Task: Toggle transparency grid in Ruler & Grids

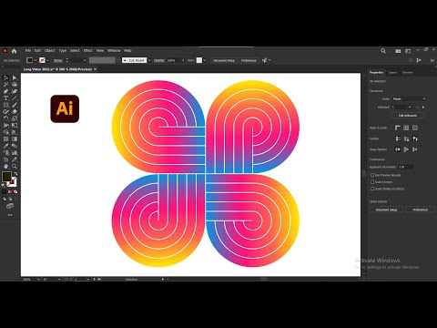Action: pos(415,128)
